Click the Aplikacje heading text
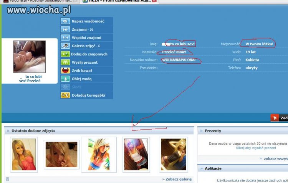The height and width of the screenshot is (183, 288). point(213,168)
